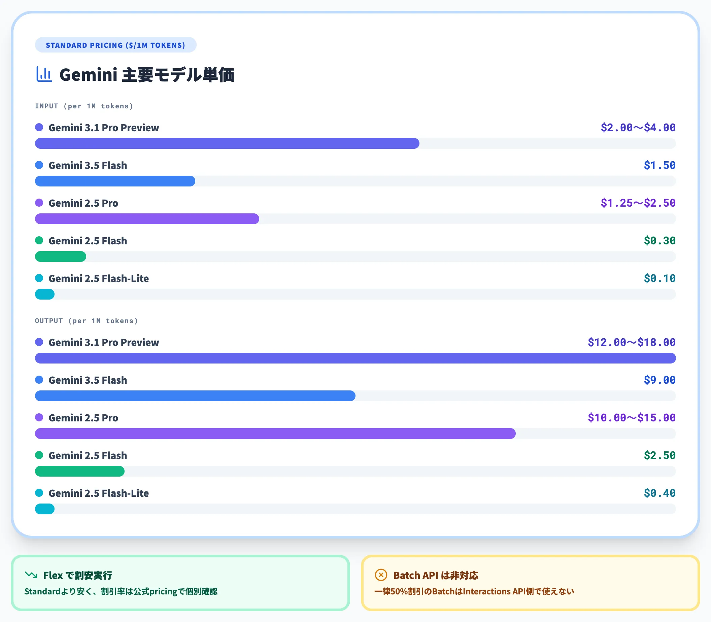711x622 pixels.
Task: Click the $0.40 output price
Action: [x=659, y=493]
